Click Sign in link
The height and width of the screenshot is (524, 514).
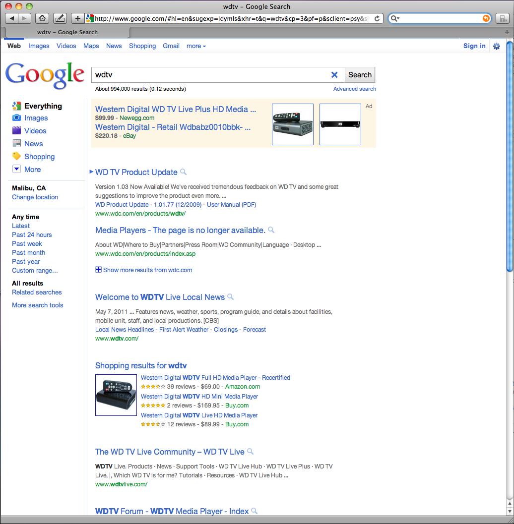click(x=474, y=46)
